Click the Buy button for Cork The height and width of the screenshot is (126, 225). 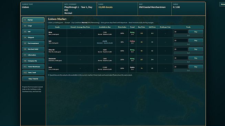196,67
